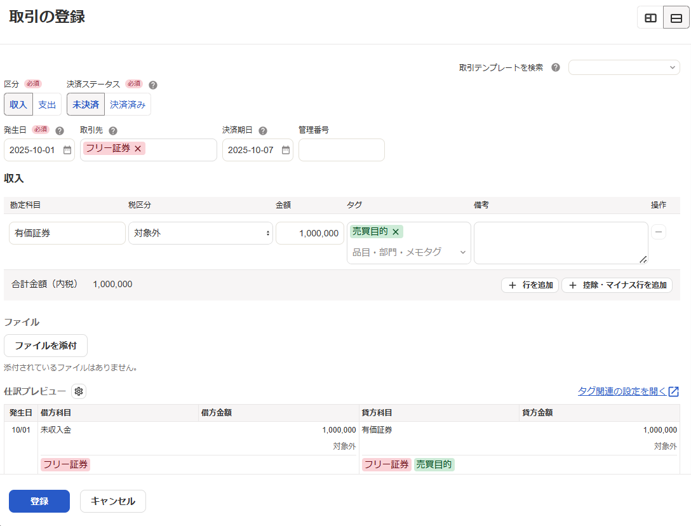Screen dimensions: 691x526
Task: Click 添付されているファイルはありません message
Action: point(70,368)
